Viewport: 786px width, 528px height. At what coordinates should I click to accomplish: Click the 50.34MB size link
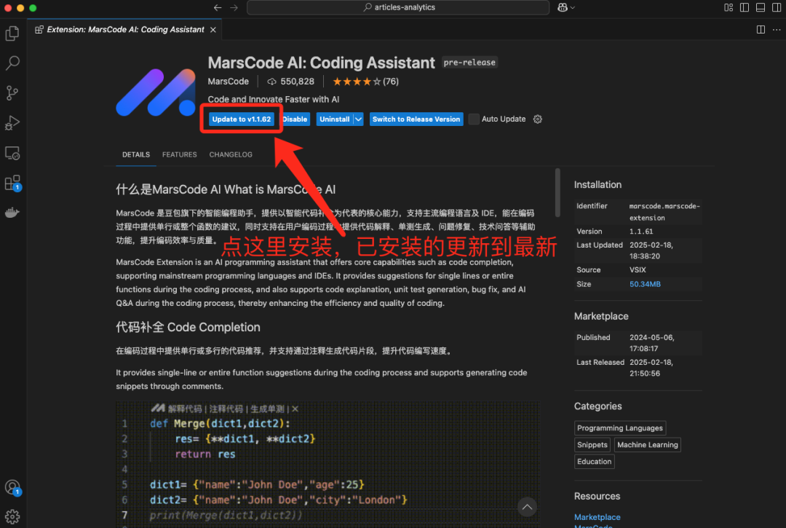tap(645, 284)
